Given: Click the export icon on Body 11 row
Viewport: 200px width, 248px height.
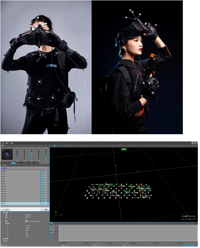Looking at the screenshot, I should pos(48,189).
